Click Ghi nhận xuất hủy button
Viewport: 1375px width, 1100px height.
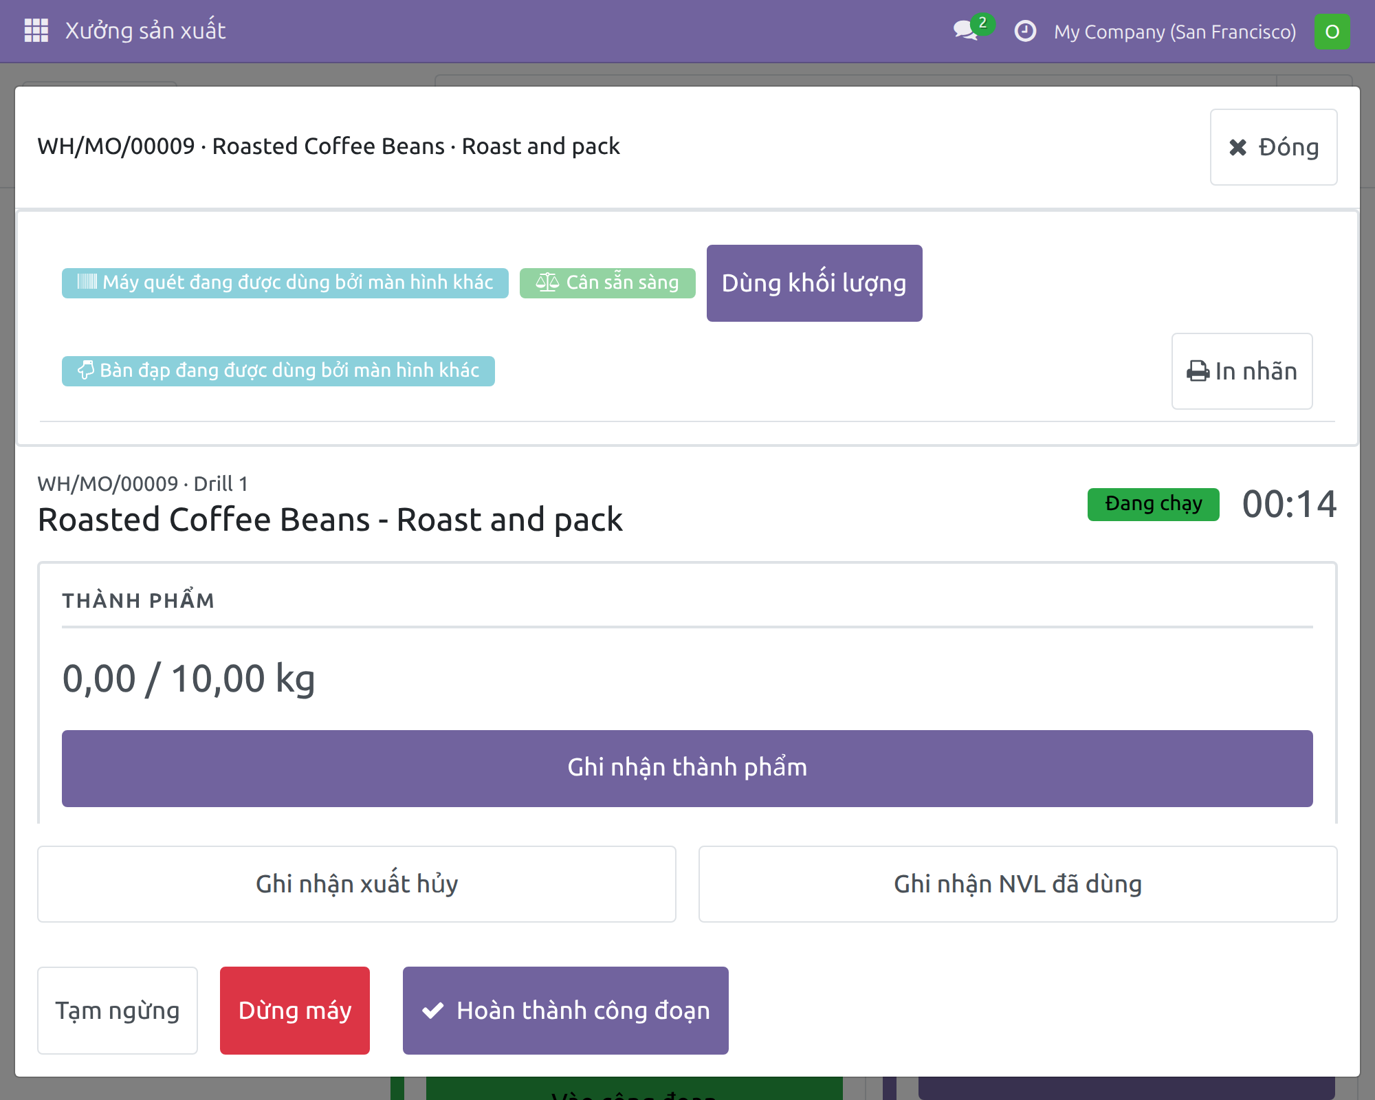coord(357,883)
